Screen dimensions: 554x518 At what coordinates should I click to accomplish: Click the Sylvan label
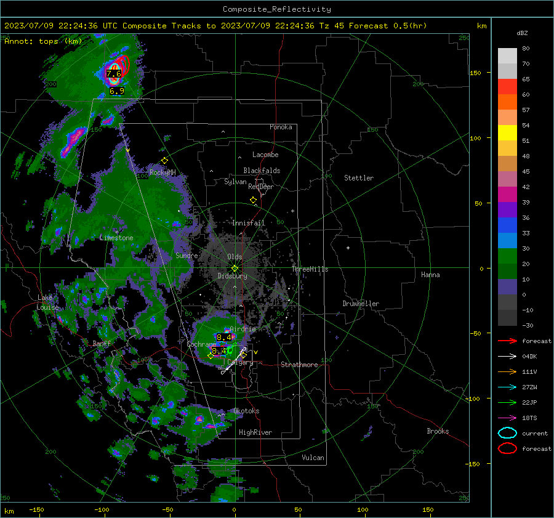click(235, 182)
